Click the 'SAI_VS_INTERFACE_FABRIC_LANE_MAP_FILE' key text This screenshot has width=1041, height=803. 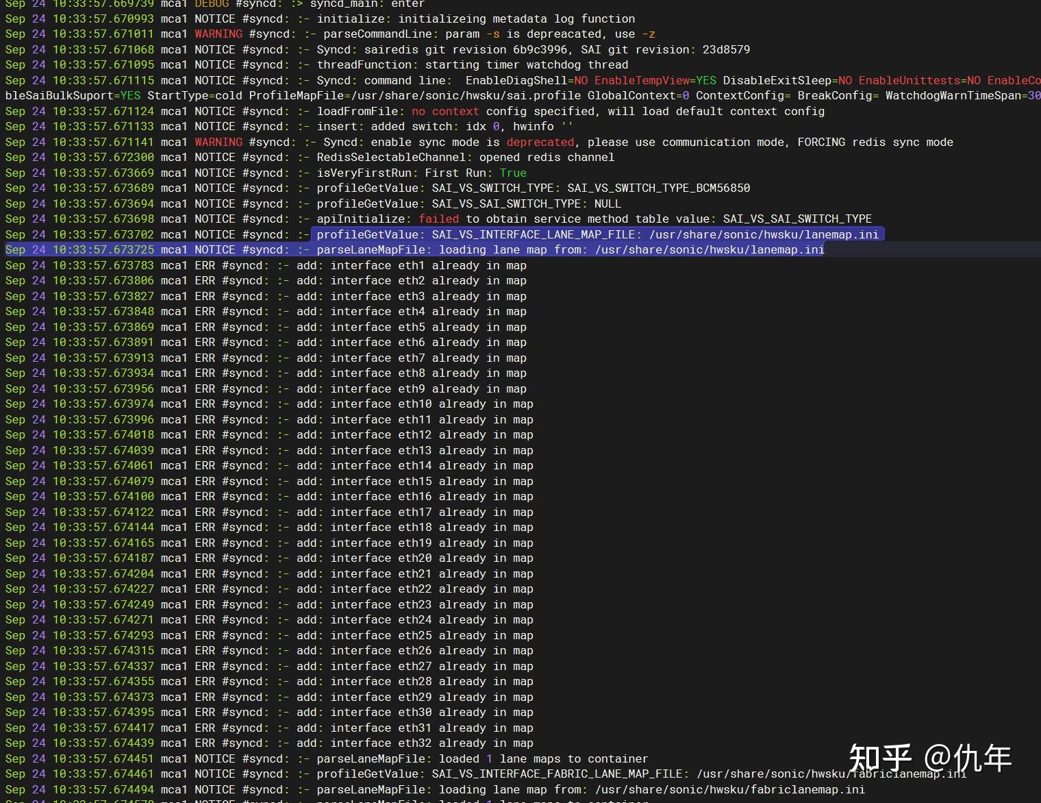point(557,774)
